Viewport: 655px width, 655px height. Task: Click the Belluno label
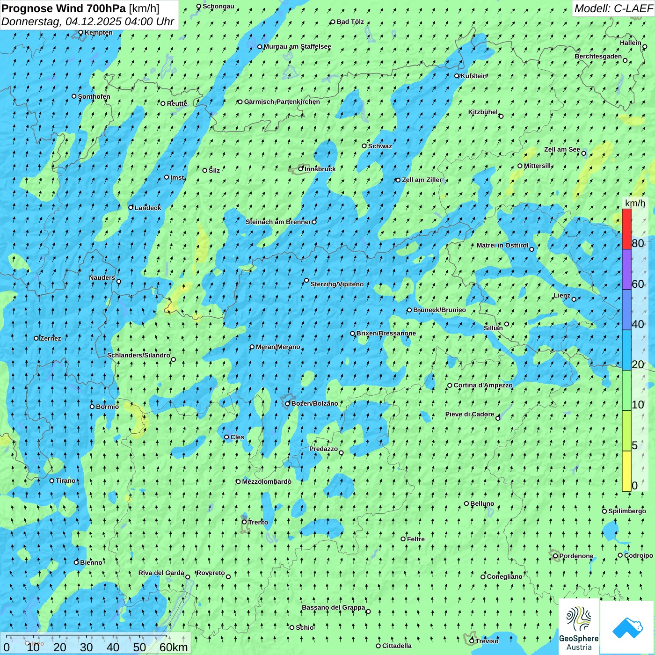tap(482, 503)
